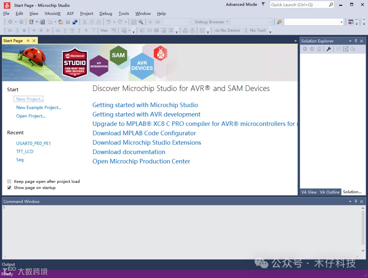This screenshot has width=368, height=278.
Task: Click the New Project toolbar icon
Action: (31, 22)
